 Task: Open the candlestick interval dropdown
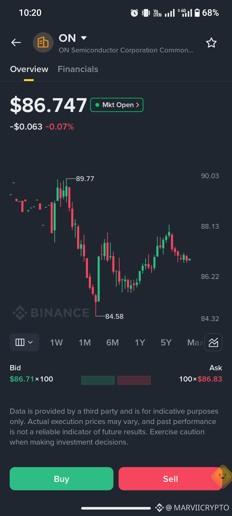[x=24, y=342]
